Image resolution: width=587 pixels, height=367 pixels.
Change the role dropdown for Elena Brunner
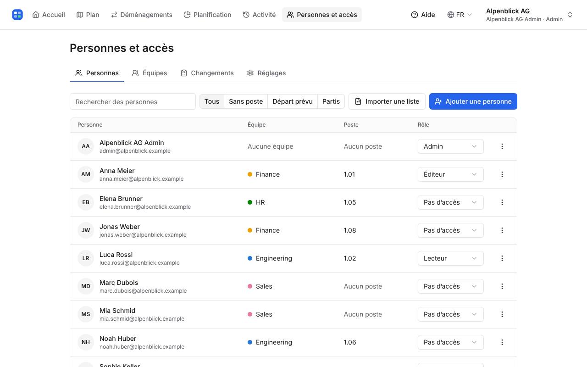click(450, 202)
